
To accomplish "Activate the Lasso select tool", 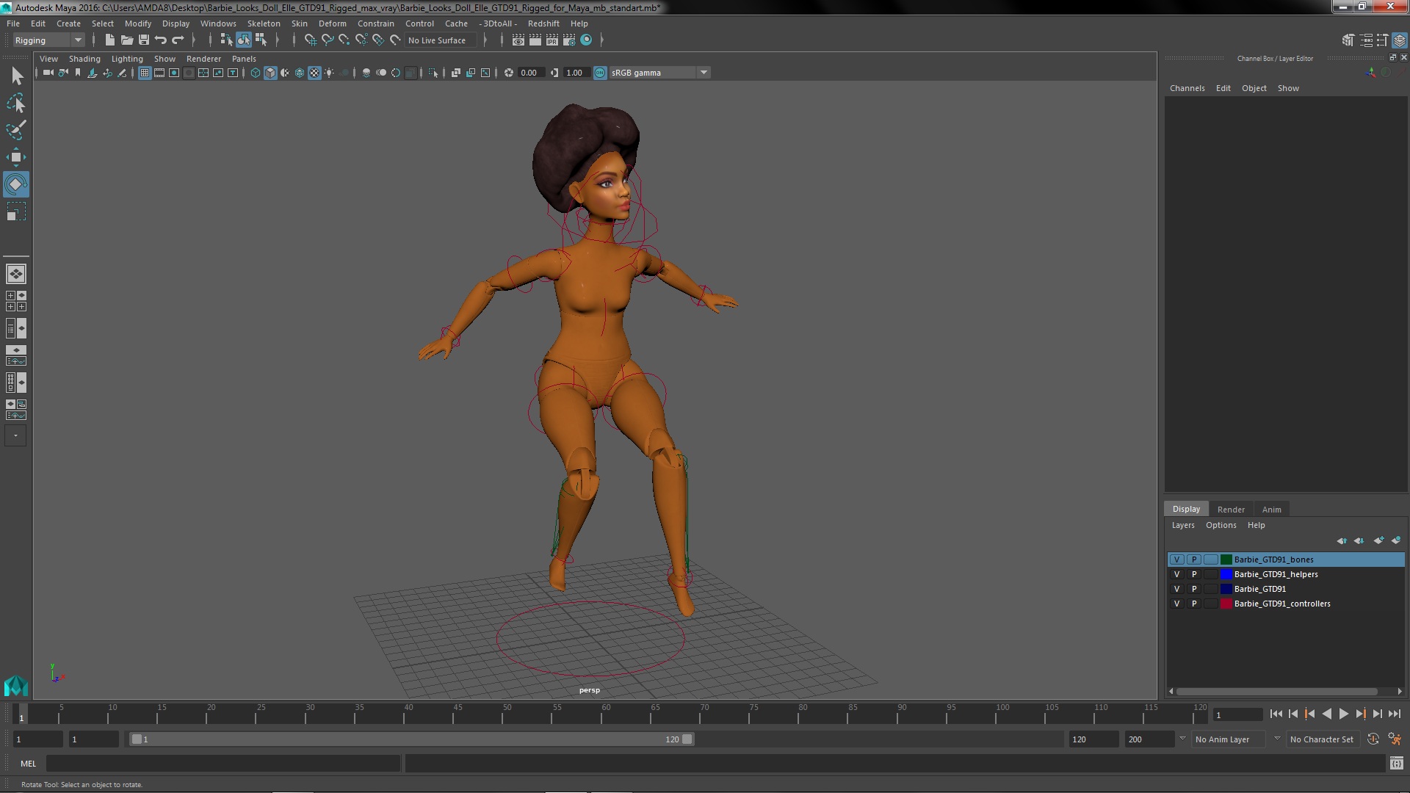I will click(x=16, y=103).
